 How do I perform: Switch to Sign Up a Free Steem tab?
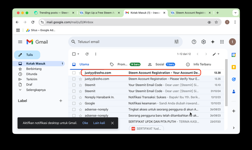tap(100, 13)
